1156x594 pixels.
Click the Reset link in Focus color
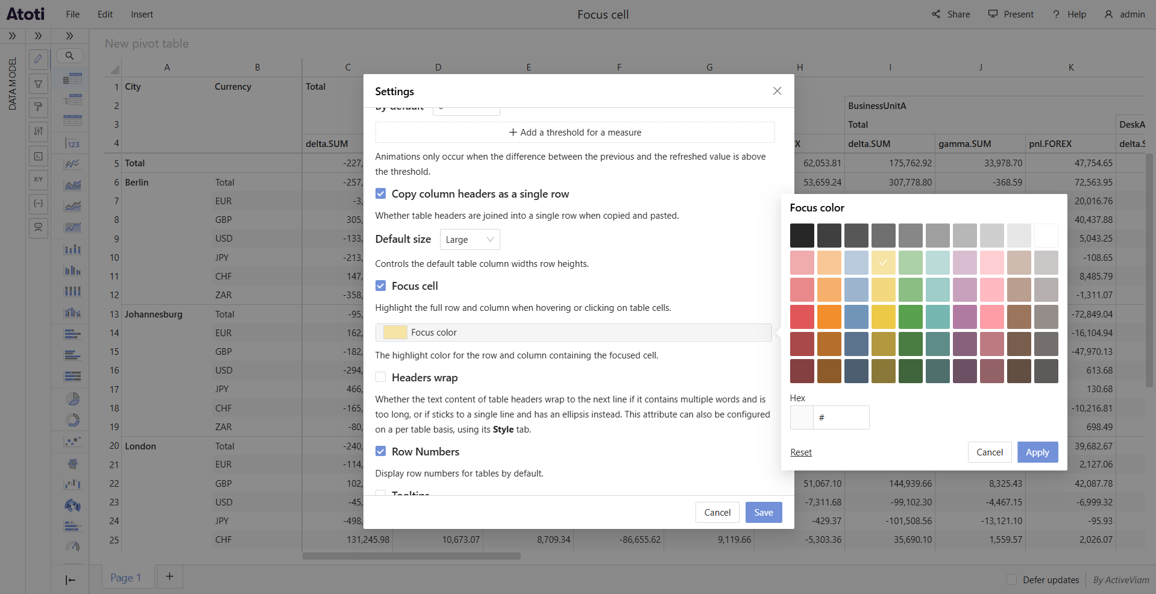click(x=801, y=452)
